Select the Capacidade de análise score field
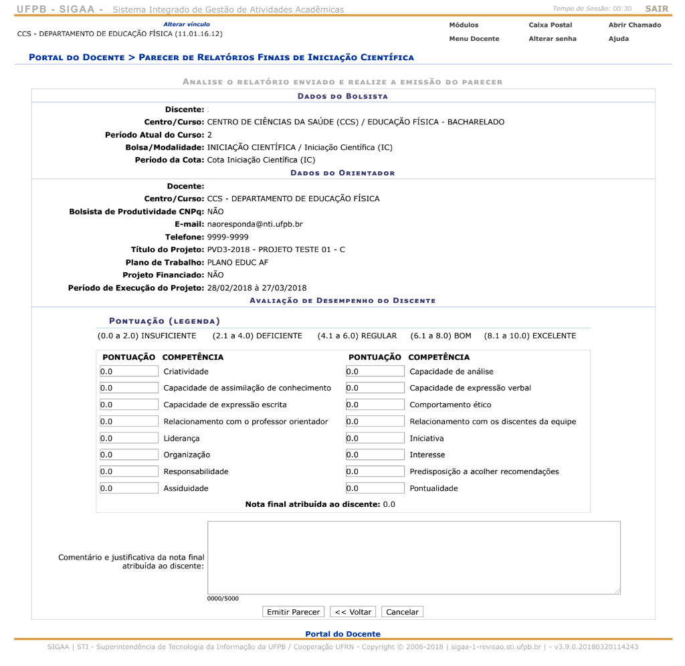Viewport: 685px width, 666px height. pyautogui.click(x=375, y=371)
